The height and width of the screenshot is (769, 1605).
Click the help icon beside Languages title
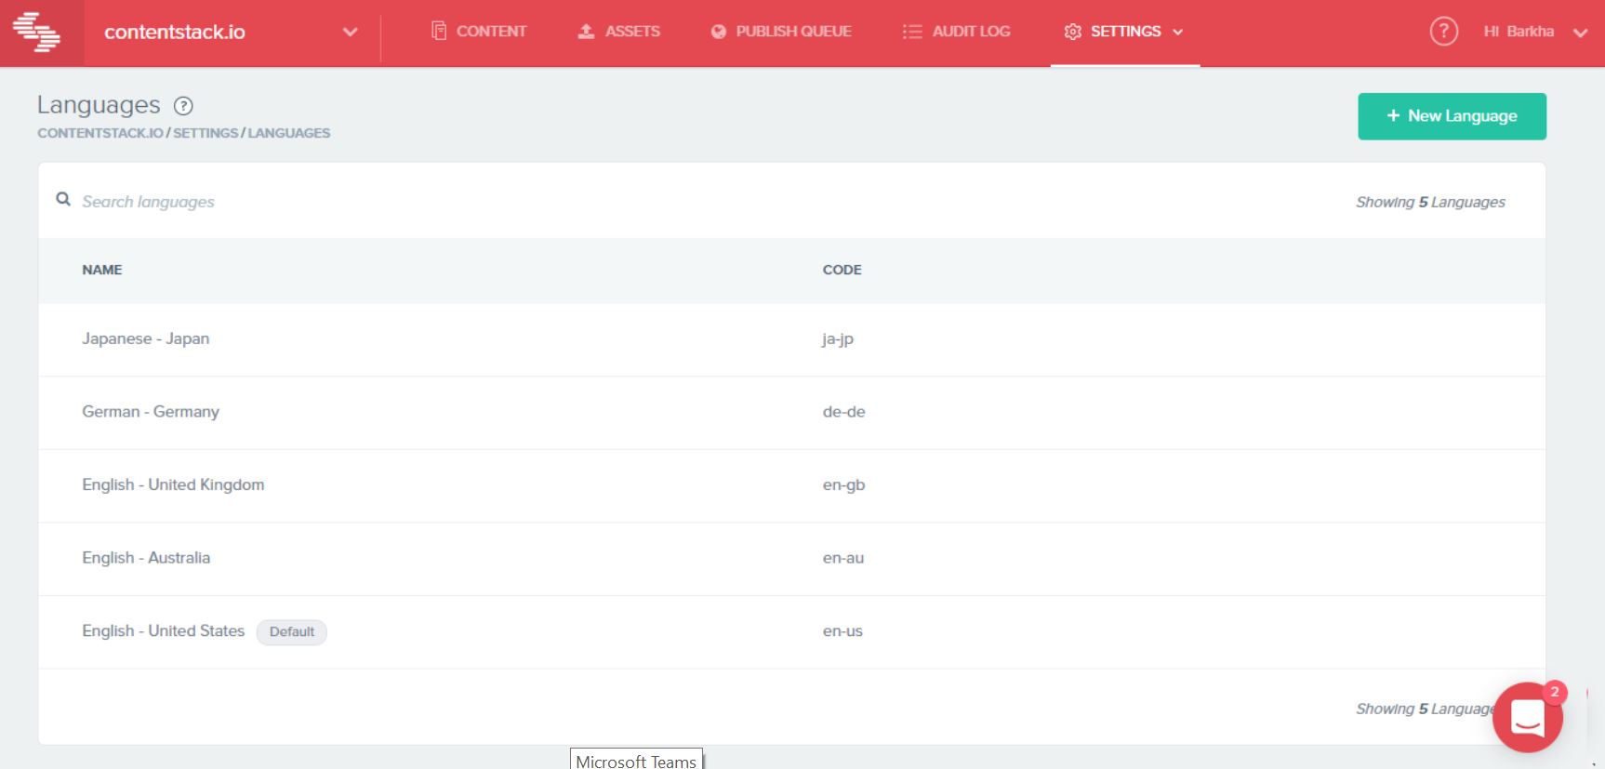pos(183,106)
